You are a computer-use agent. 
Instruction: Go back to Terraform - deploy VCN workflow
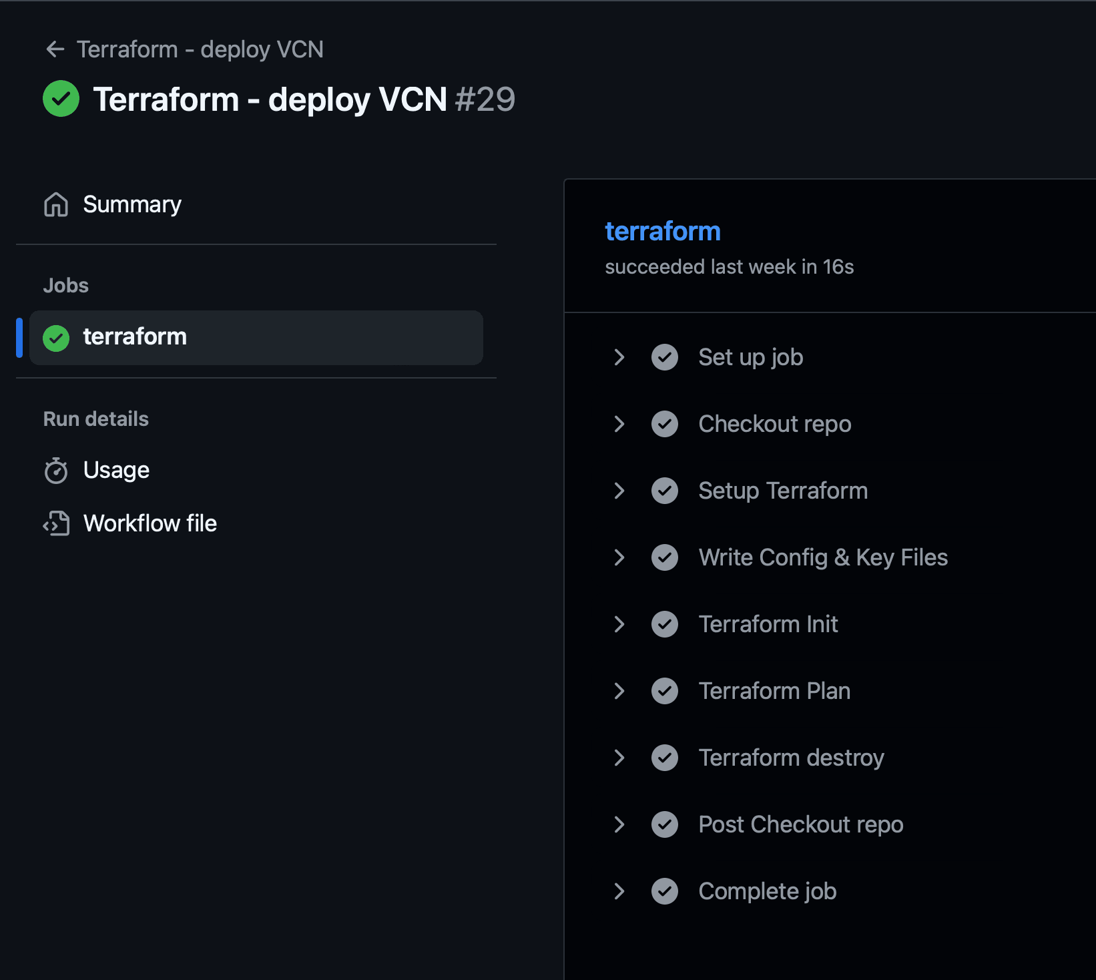[x=200, y=49]
